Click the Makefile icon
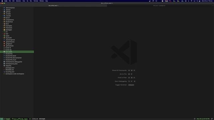The width and height of the screenshot is (214, 120). click(4, 66)
